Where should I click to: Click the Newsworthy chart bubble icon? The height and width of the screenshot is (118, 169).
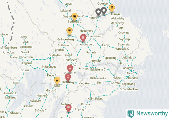[x=131, y=114]
